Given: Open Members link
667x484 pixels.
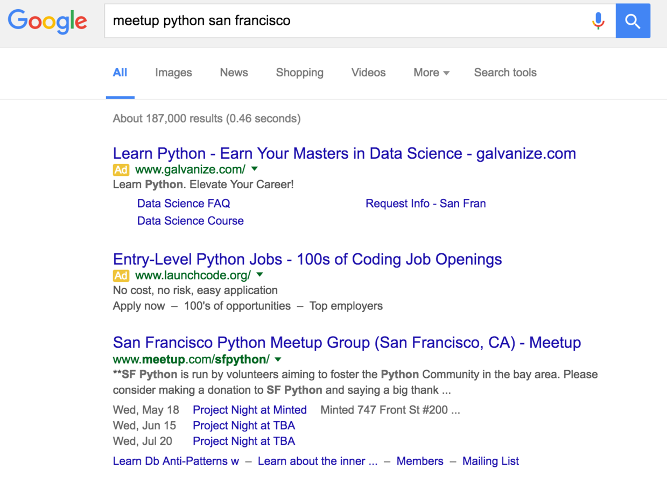Looking at the screenshot, I should coord(420,461).
